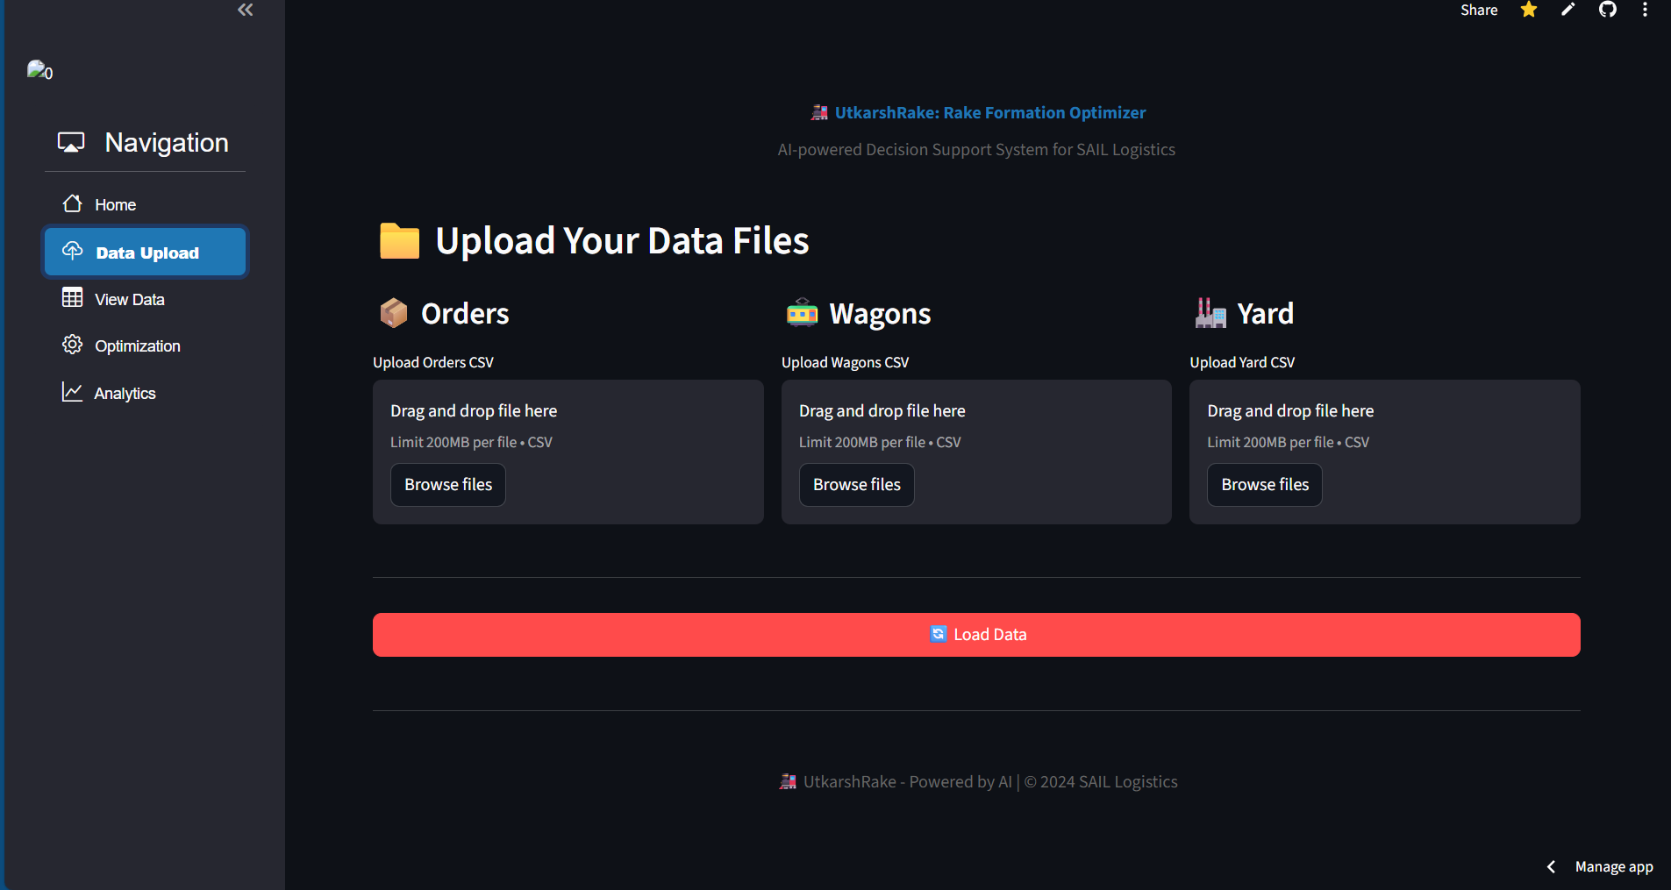Image resolution: width=1671 pixels, height=890 pixels.
Task: Click the Optimization gear icon
Action: 73,345
